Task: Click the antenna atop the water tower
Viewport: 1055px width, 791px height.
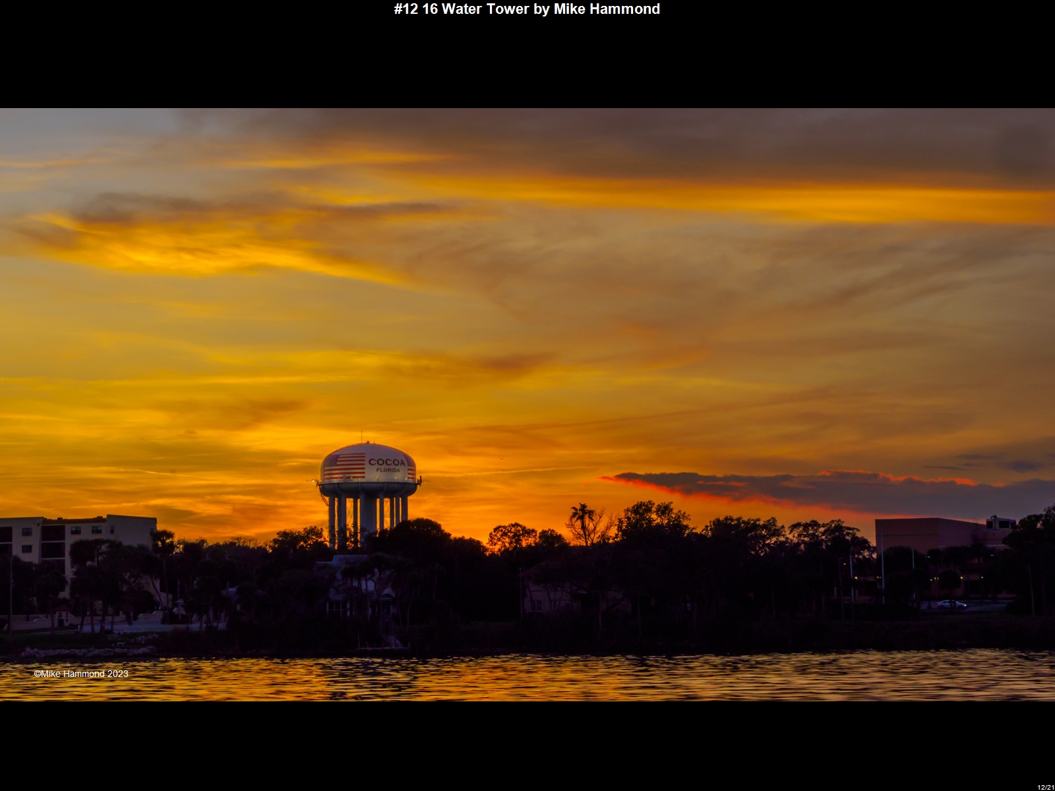Action: [361, 437]
